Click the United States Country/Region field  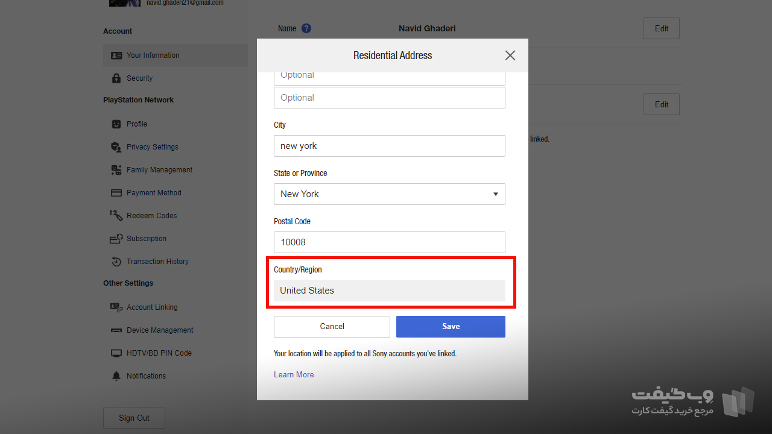tap(390, 291)
